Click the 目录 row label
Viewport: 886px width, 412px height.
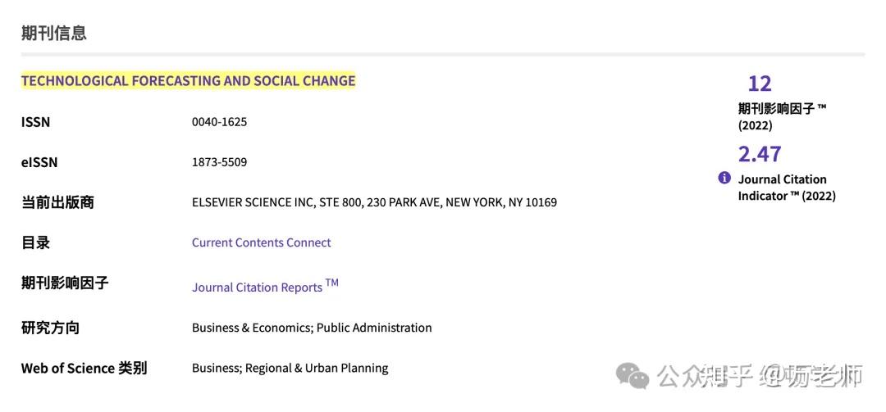tap(35, 242)
